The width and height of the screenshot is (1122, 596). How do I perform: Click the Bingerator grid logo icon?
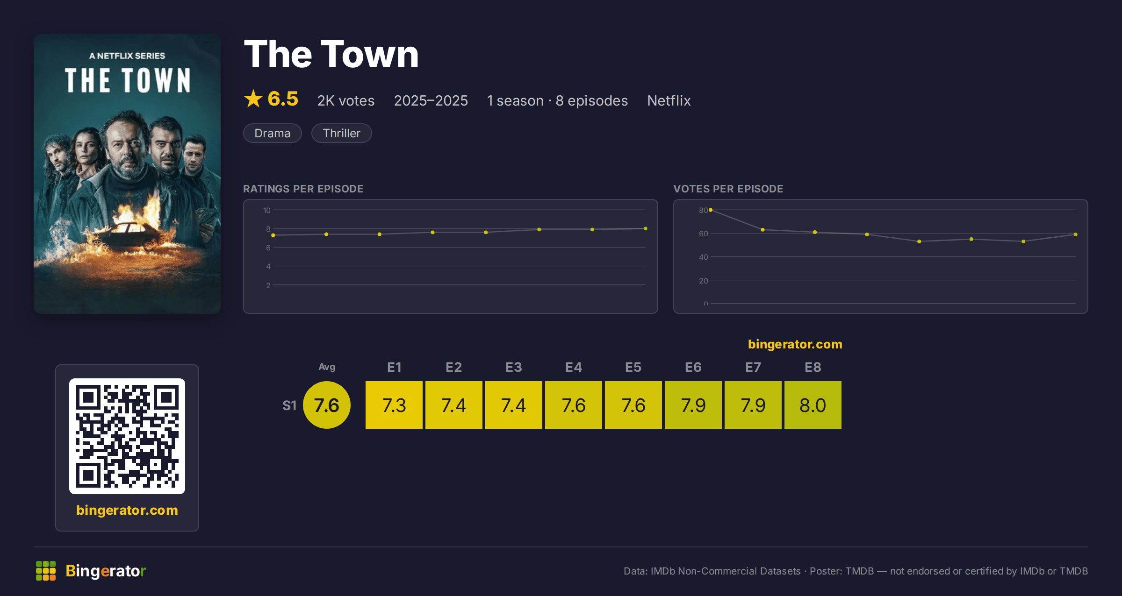[x=46, y=571]
